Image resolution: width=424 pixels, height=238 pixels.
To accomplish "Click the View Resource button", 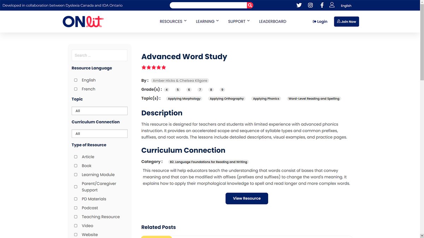I will coord(247,199).
